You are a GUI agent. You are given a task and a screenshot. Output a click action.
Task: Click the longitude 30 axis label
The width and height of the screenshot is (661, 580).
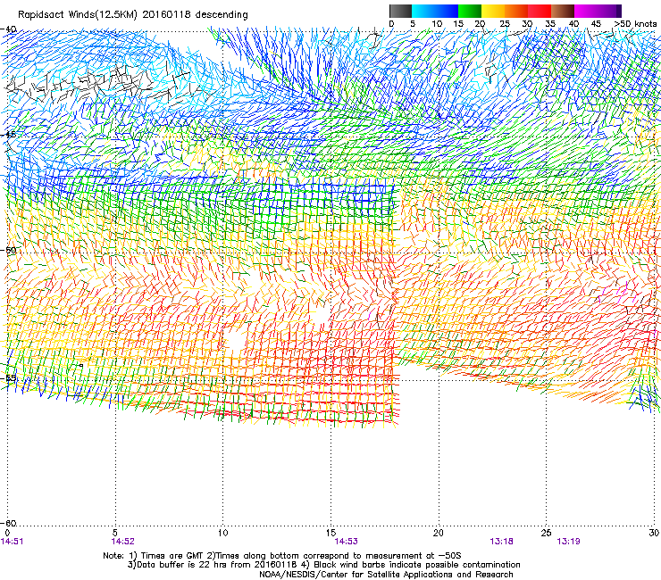pos(654,533)
